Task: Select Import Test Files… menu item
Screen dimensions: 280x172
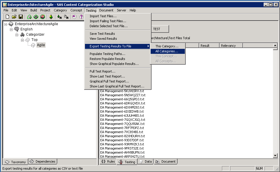Action: point(118,16)
